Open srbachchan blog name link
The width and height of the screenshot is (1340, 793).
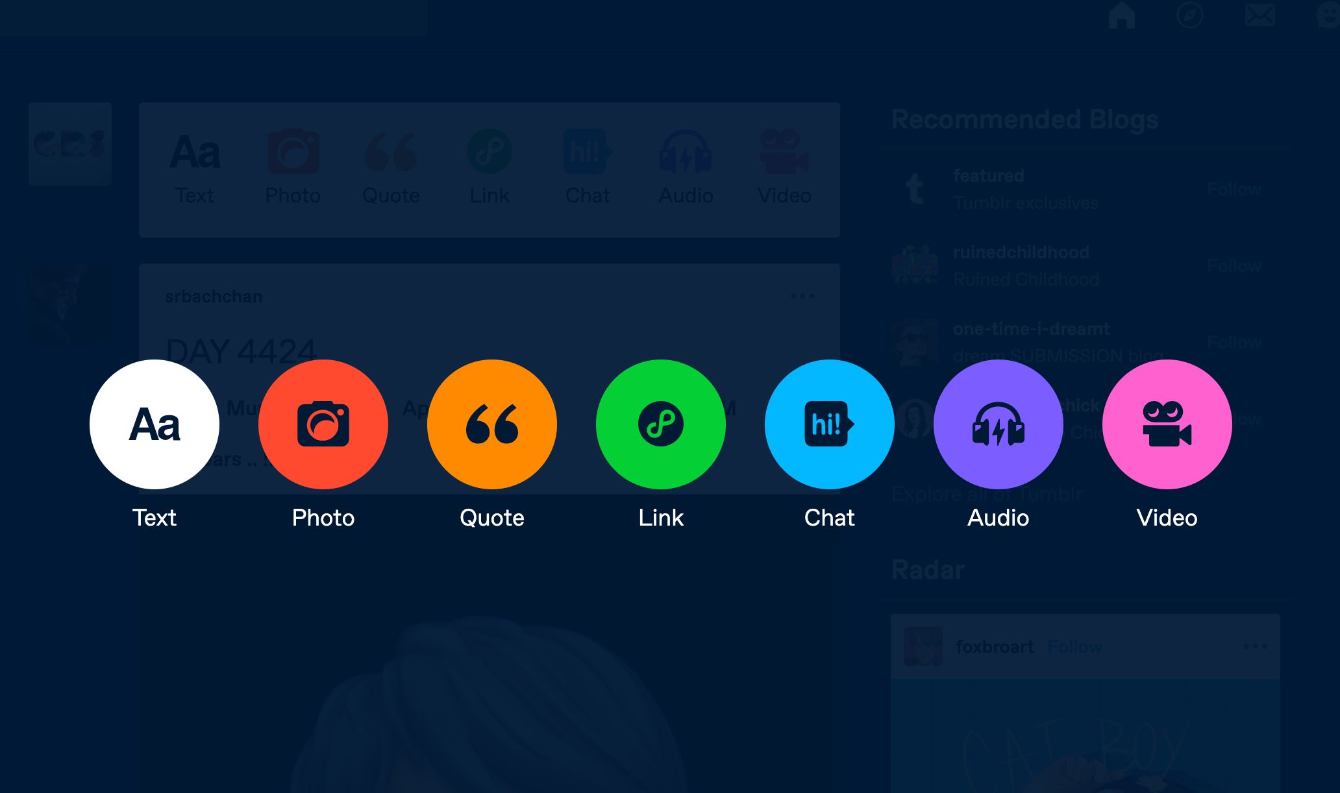(x=214, y=297)
